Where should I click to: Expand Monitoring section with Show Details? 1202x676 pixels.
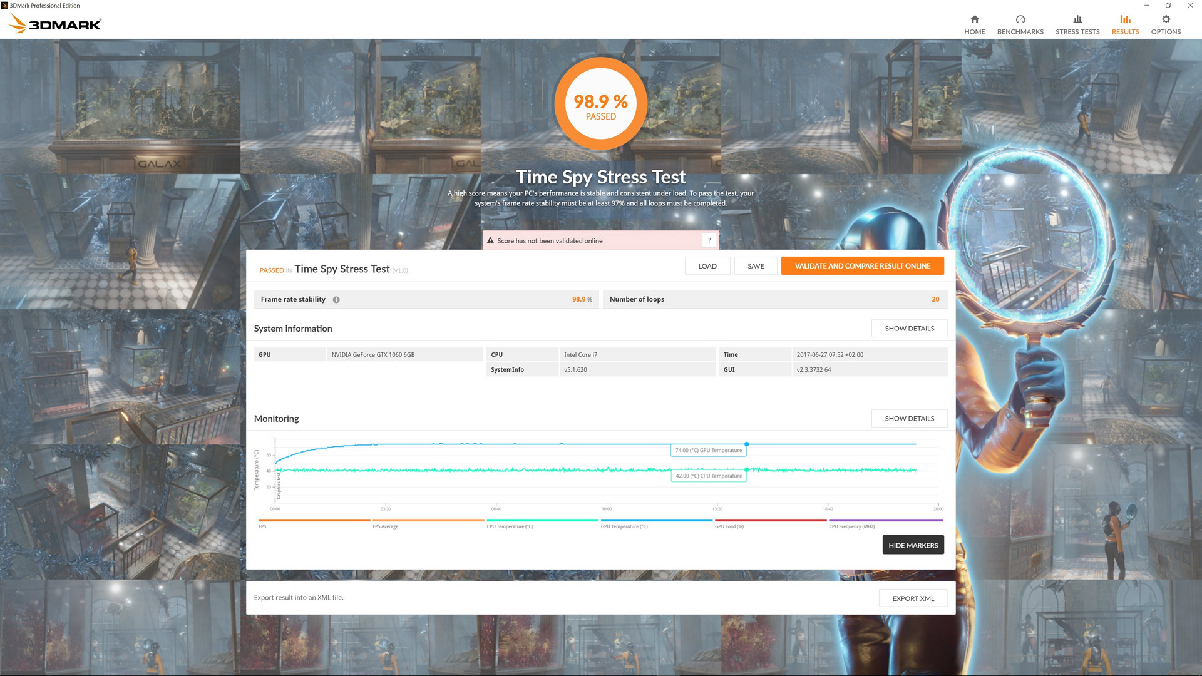[x=909, y=419]
